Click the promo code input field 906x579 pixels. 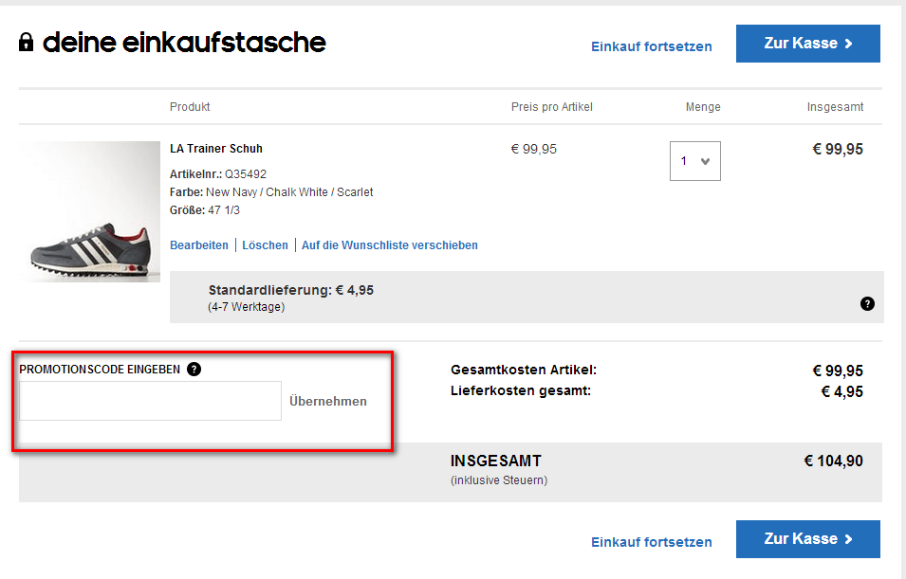click(x=149, y=400)
